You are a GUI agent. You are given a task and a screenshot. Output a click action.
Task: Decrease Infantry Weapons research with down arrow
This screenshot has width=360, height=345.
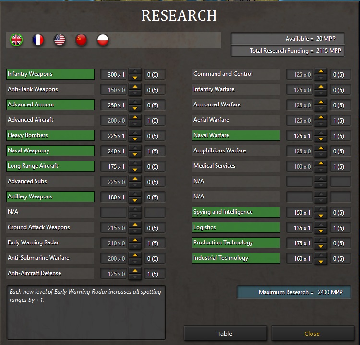[135, 78]
